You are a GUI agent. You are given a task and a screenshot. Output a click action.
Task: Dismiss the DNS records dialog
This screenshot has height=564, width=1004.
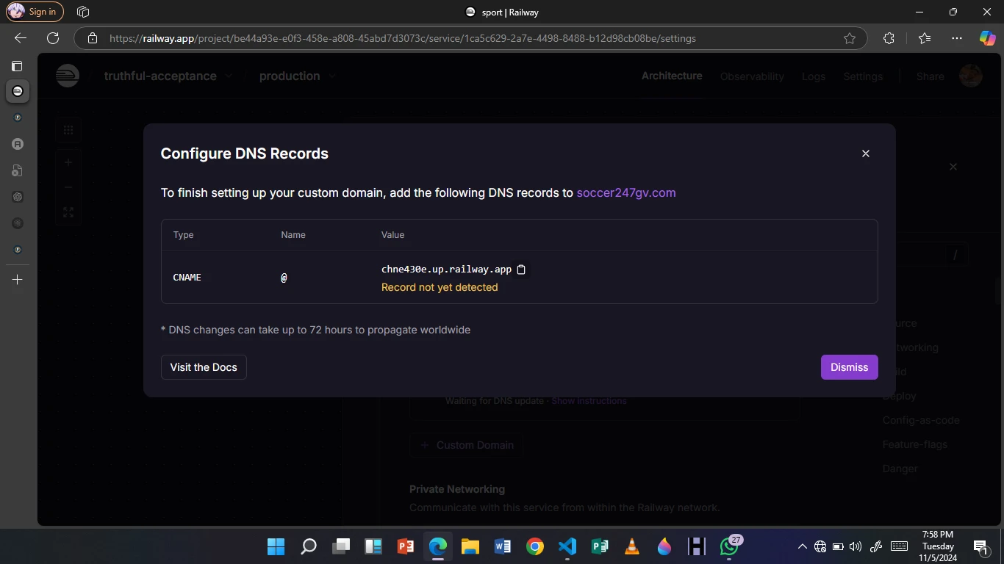coord(849,367)
